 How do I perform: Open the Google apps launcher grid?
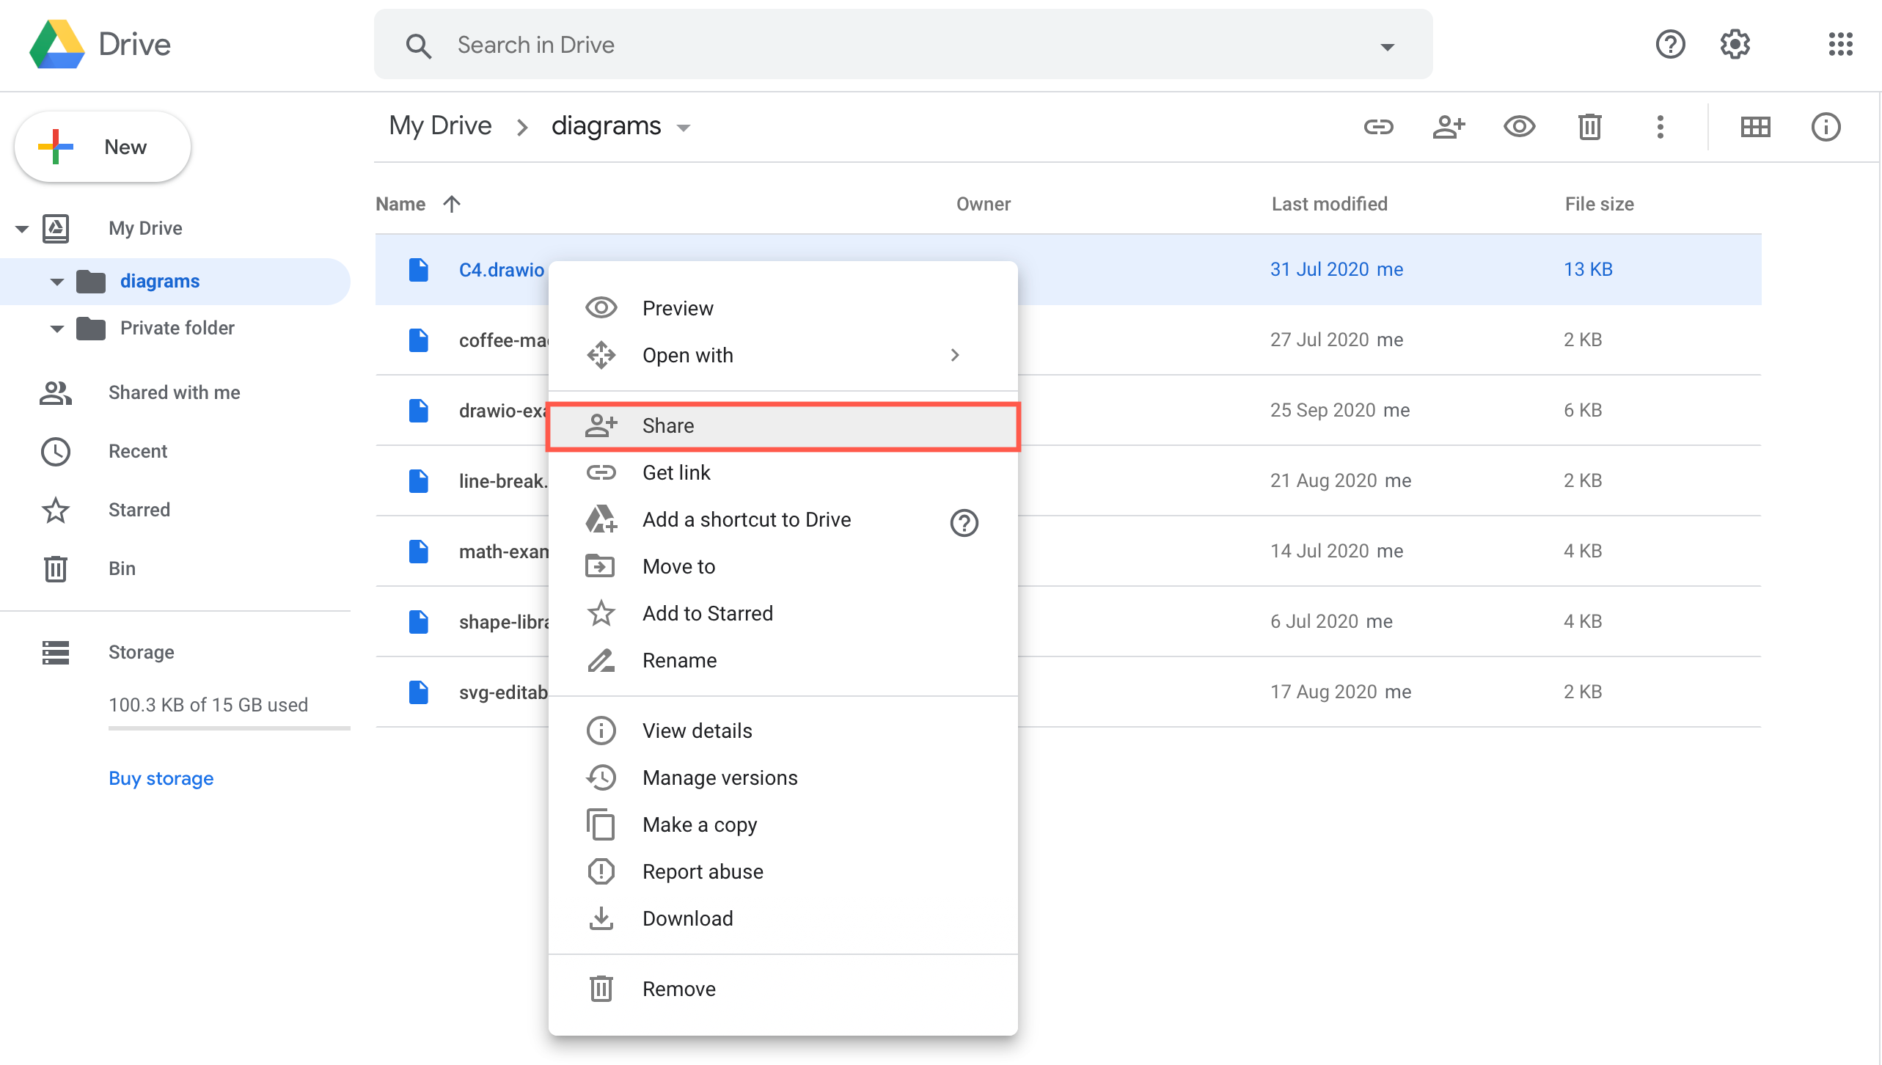[x=1840, y=45]
